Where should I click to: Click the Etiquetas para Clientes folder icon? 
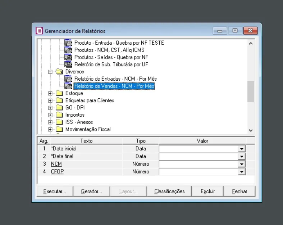point(59,100)
